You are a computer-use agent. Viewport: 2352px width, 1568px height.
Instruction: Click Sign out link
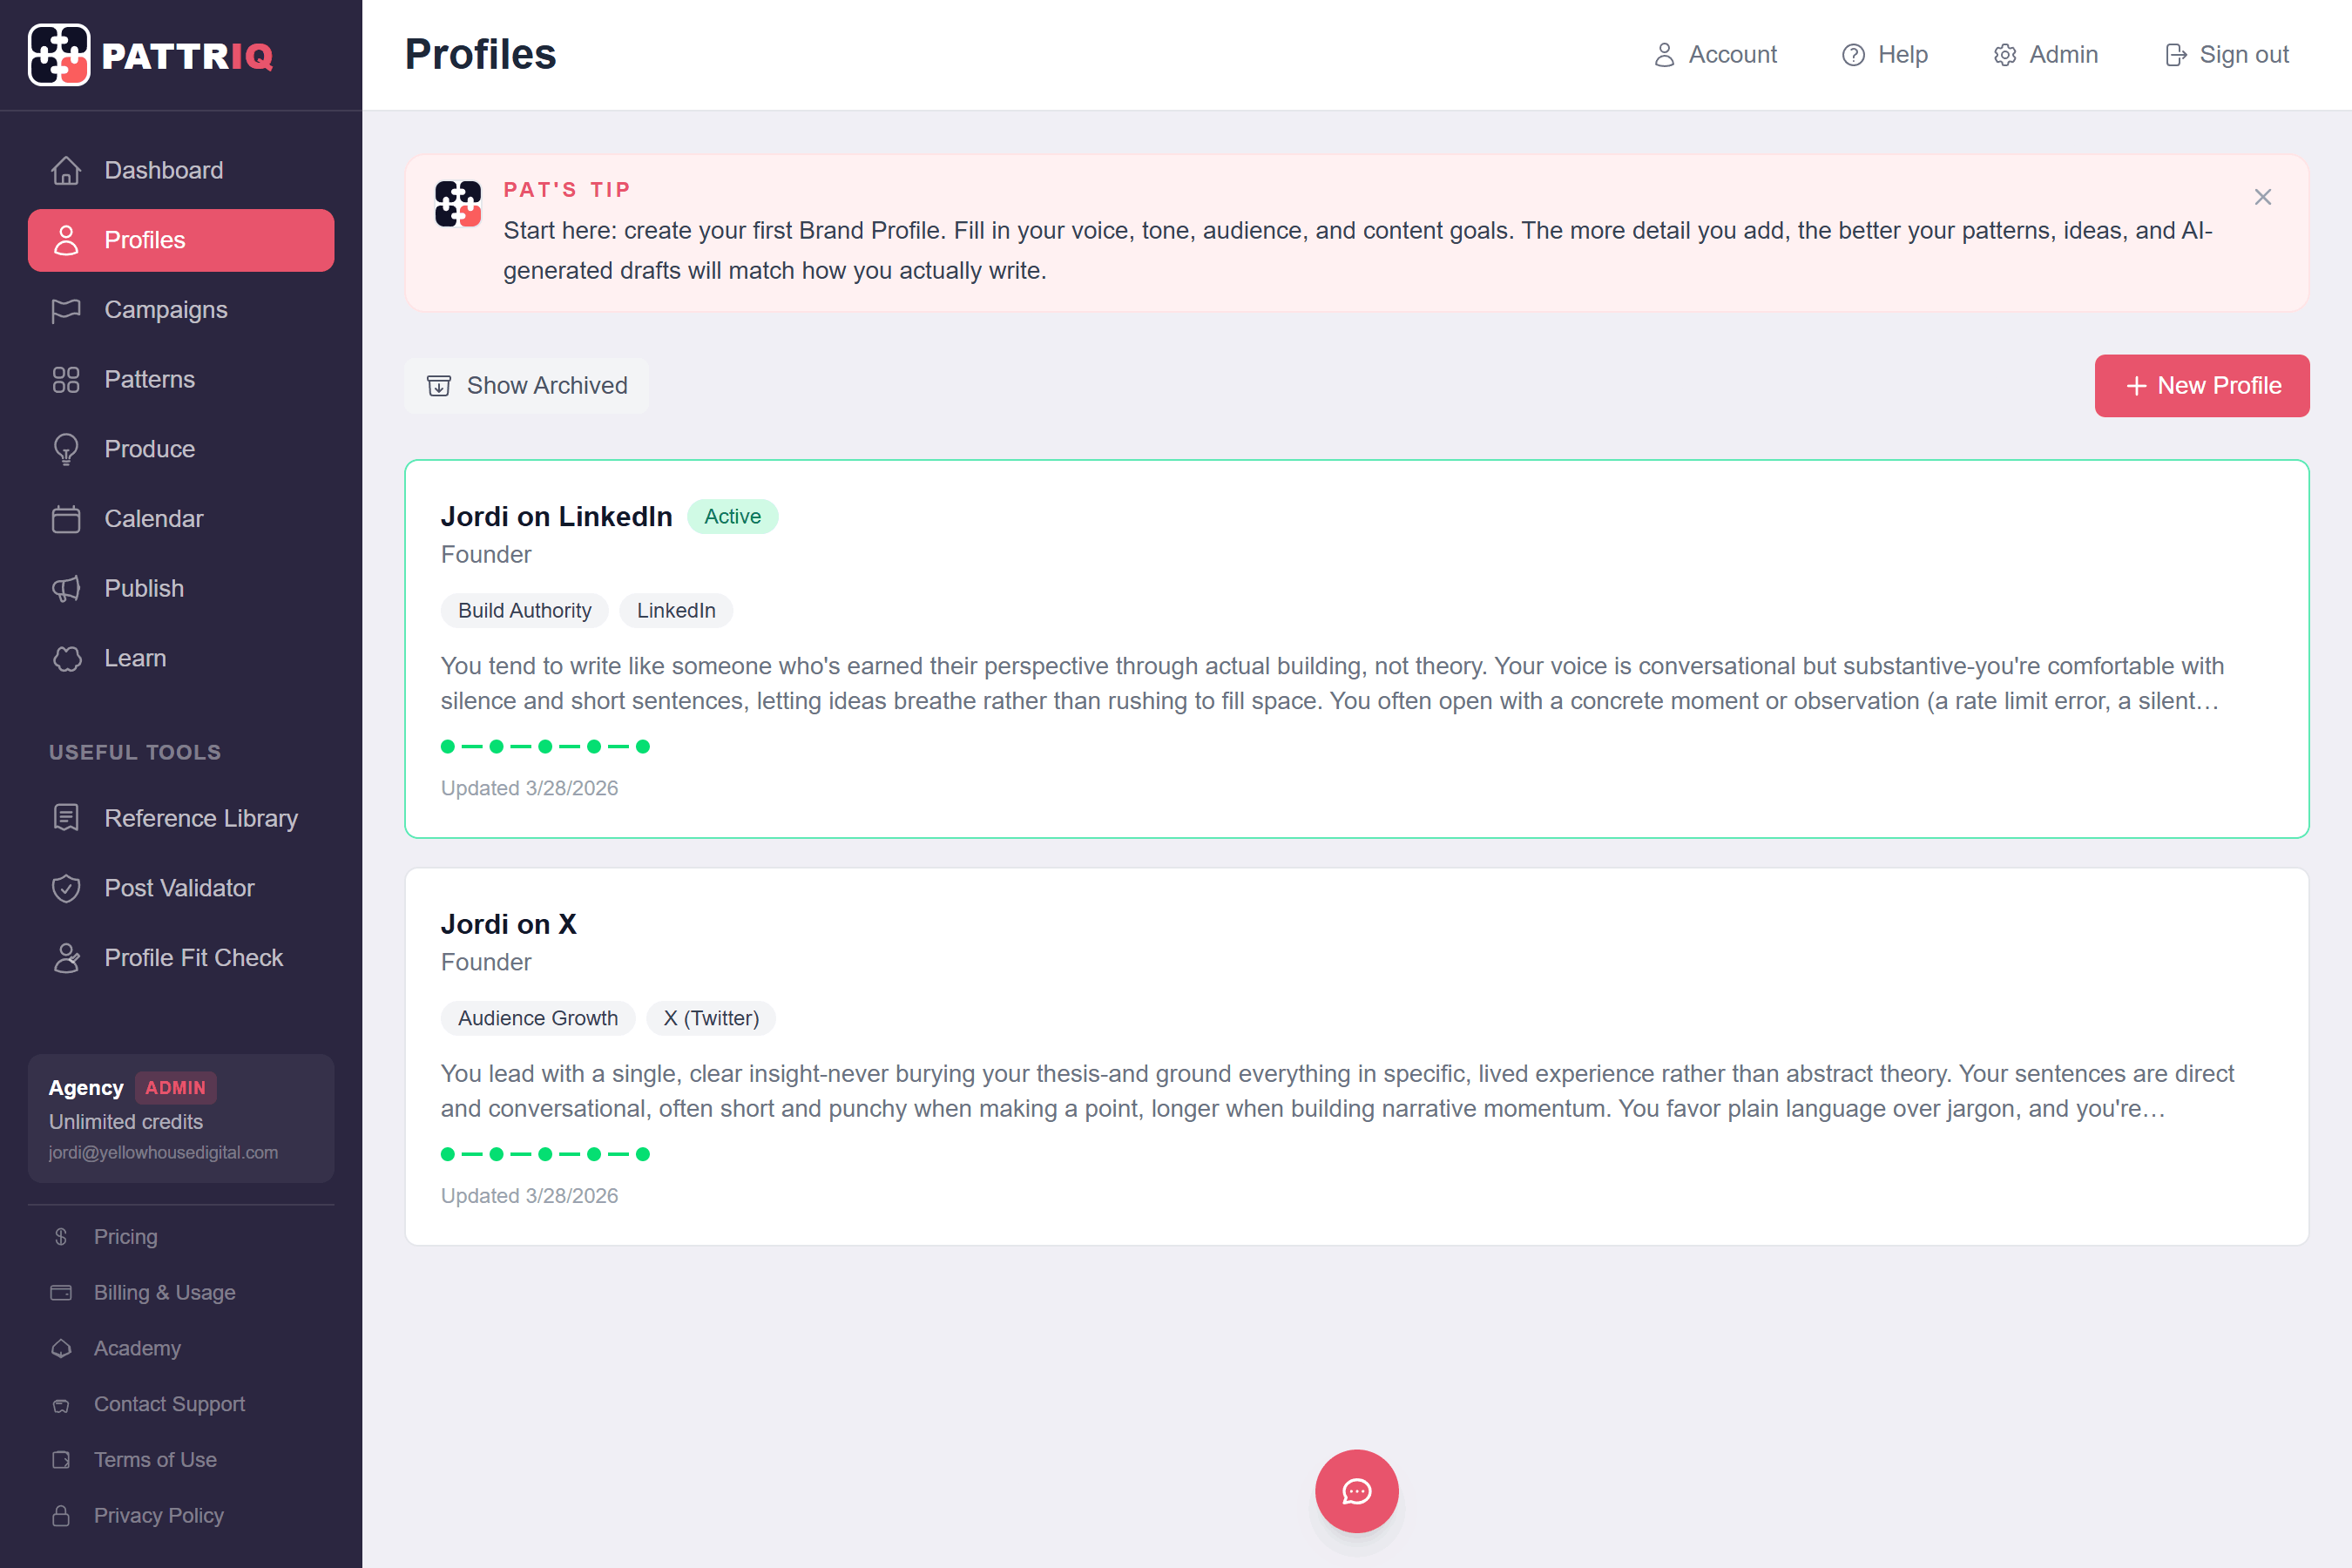2226,55
